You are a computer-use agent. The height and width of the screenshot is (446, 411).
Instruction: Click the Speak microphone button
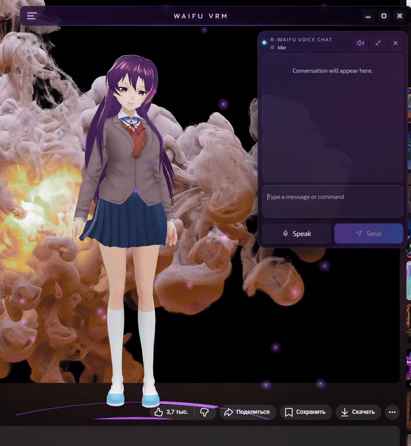tap(296, 234)
